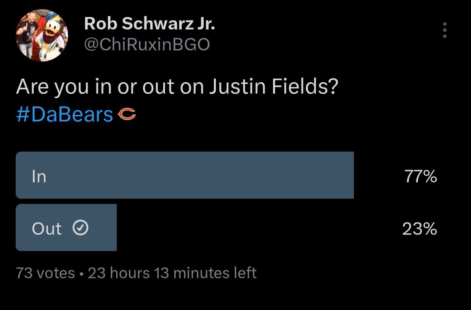
Task: Click the "23 hours 13 minutes left" text
Action: (172, 273)
